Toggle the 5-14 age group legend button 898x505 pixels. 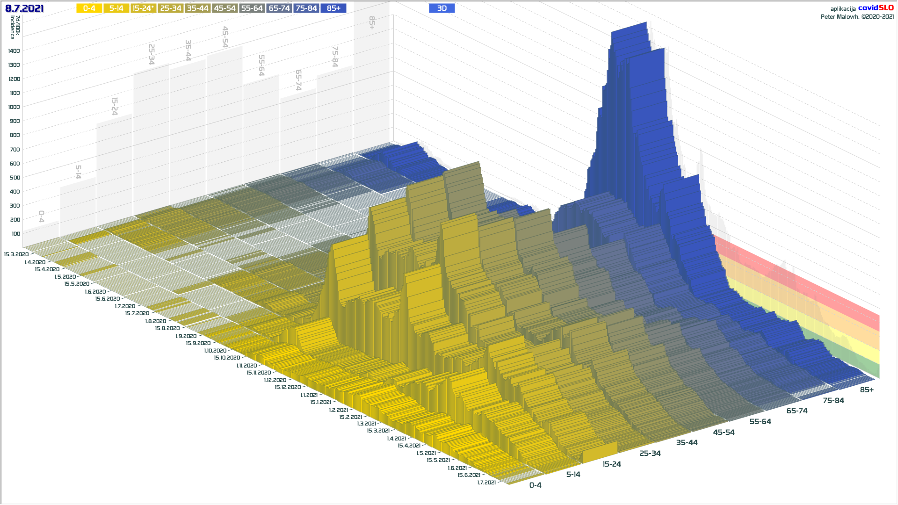pos(116,8)
